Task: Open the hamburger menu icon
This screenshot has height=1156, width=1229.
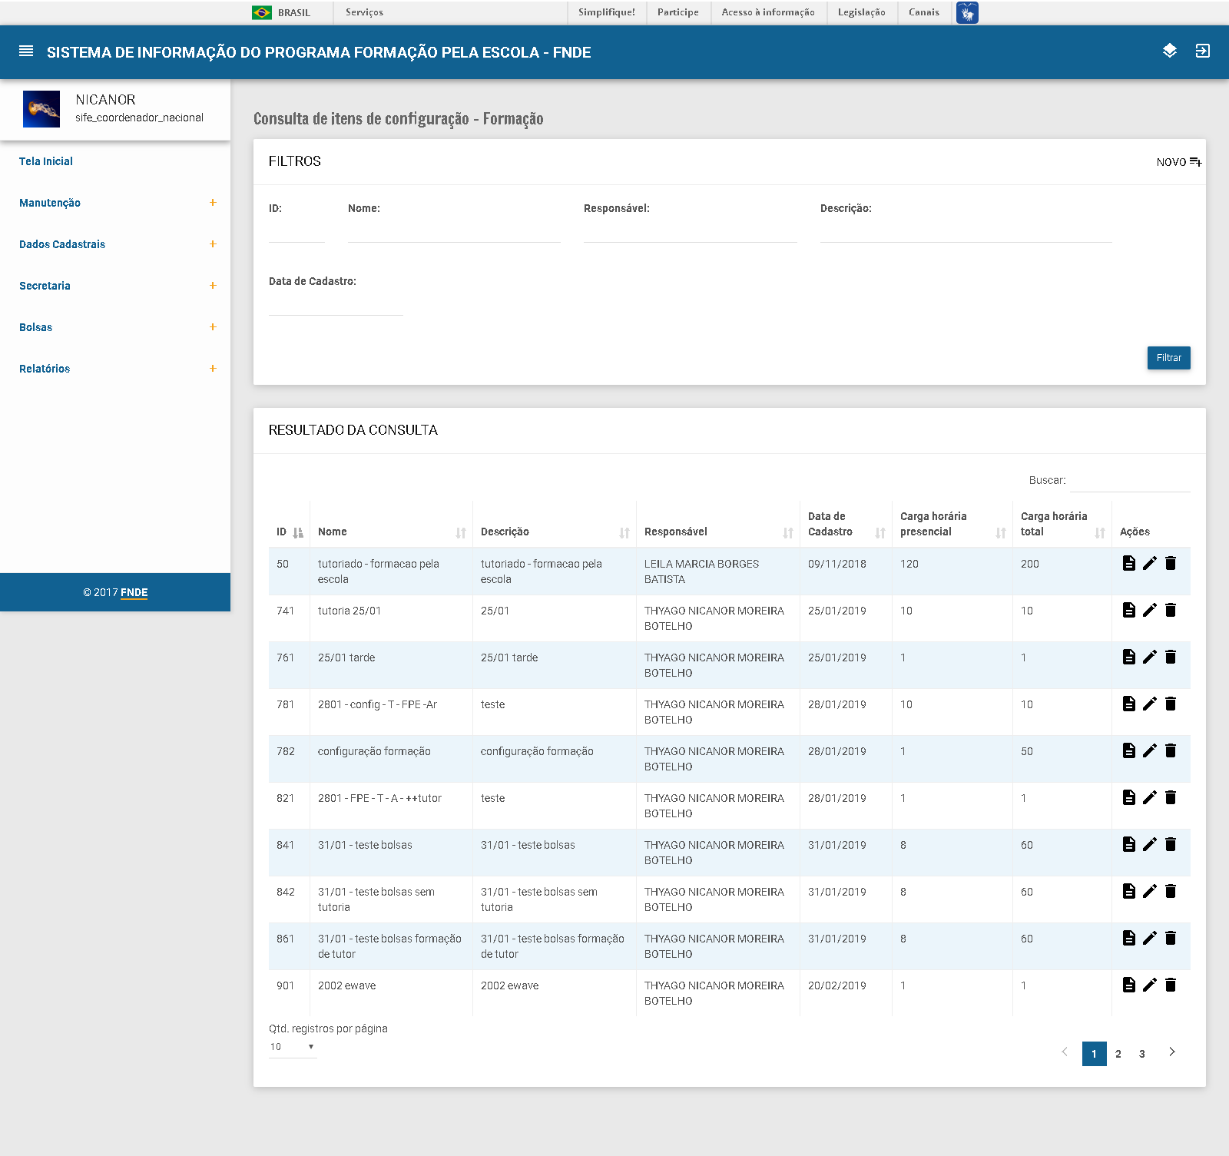Action: pos(26,51)
